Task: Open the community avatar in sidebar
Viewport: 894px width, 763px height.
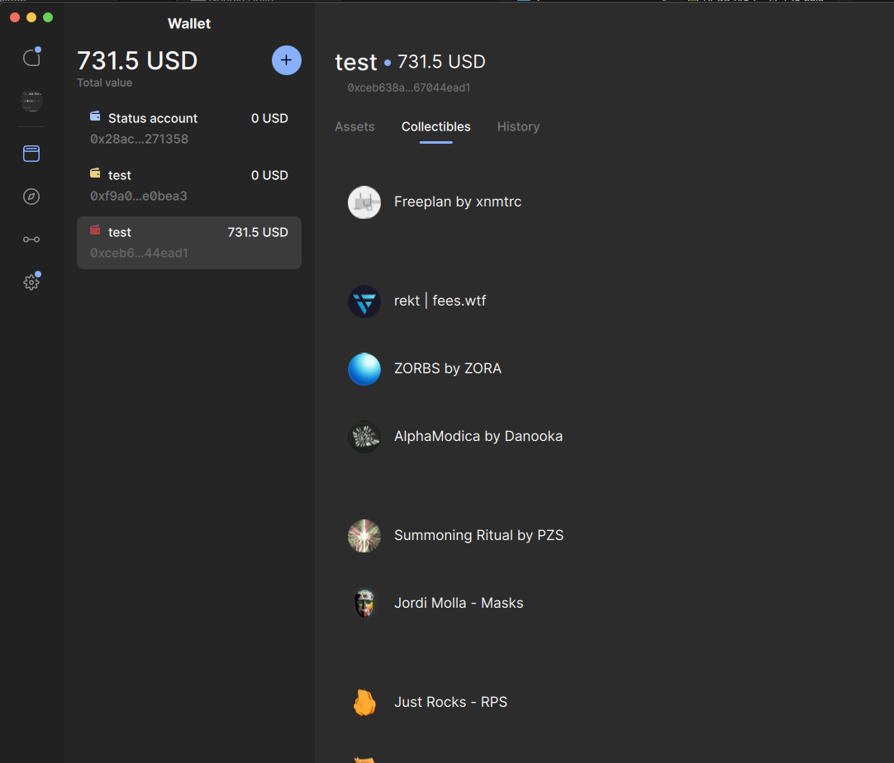Action: pos(31,102)
